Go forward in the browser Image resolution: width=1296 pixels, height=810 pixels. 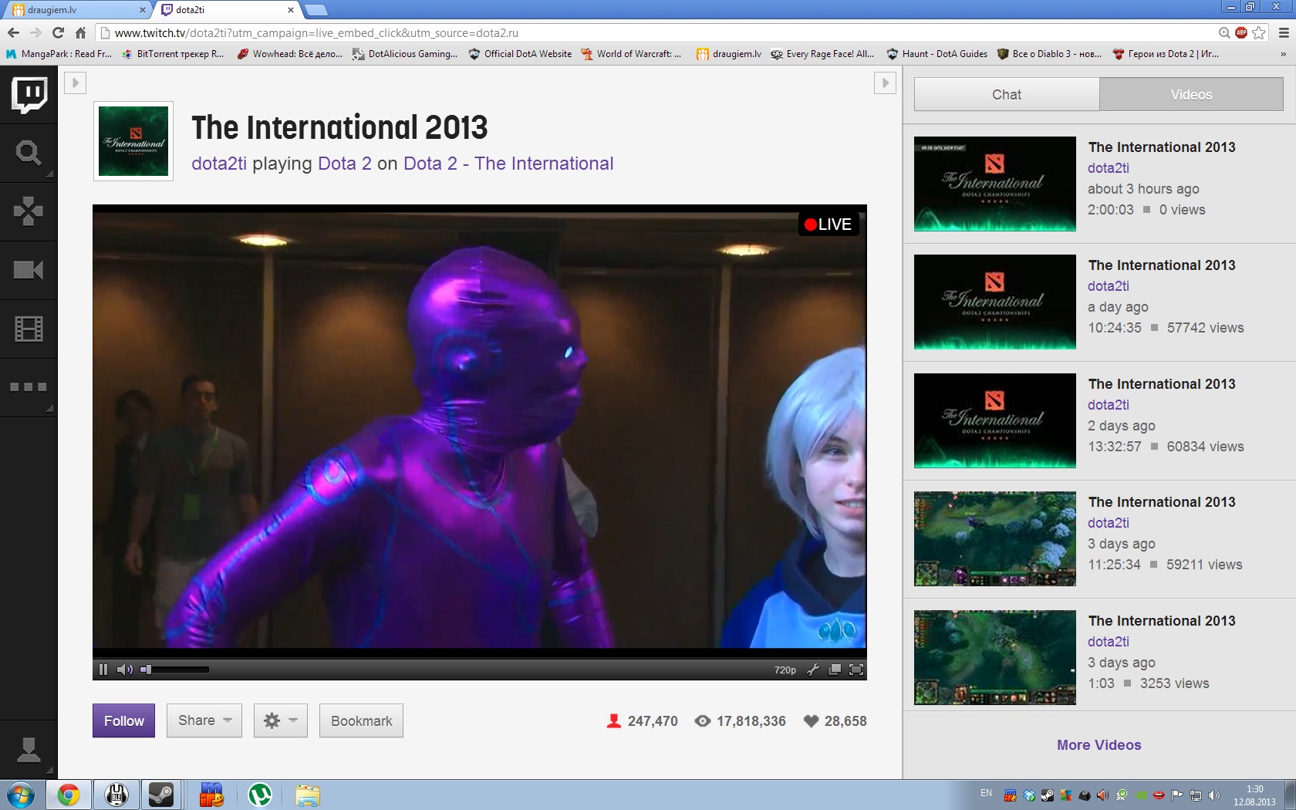(35, 32)
